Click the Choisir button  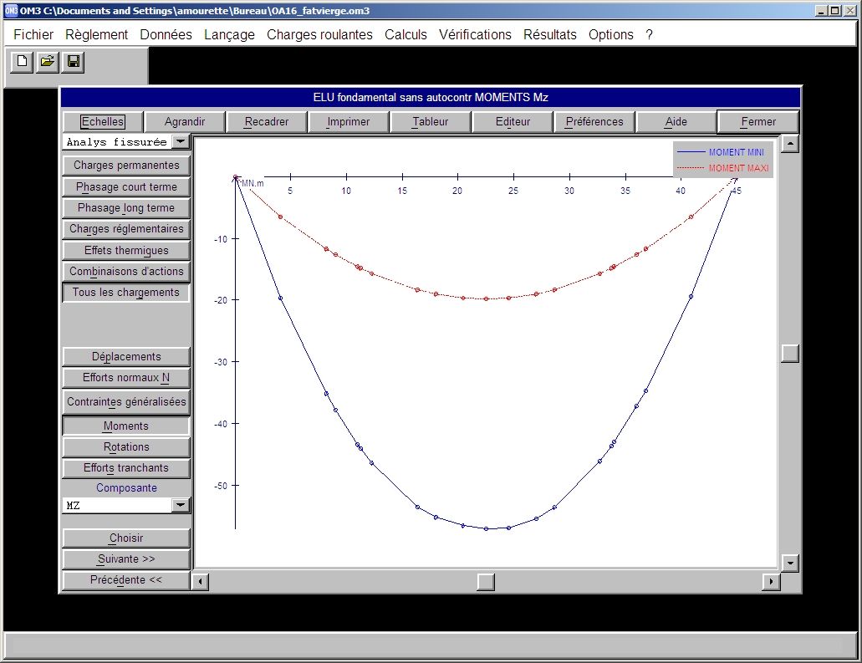tap(126, 538)
